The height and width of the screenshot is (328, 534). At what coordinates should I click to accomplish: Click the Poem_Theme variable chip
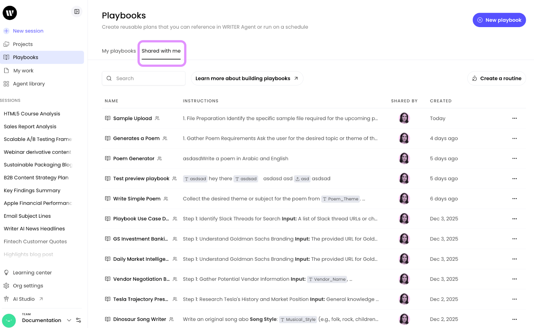point(340,199)
